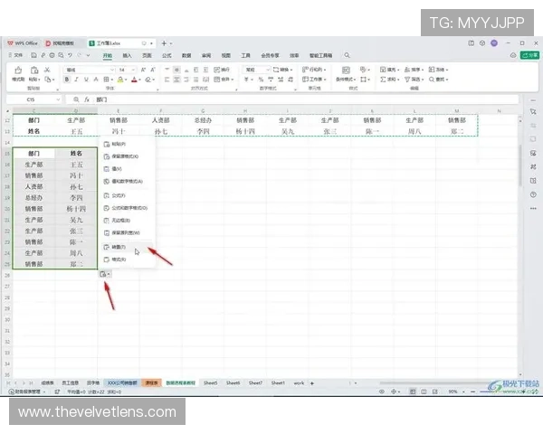Click the Italic formatting icon
This screenshot has width=543, height=434.
(x=76, y=80)
